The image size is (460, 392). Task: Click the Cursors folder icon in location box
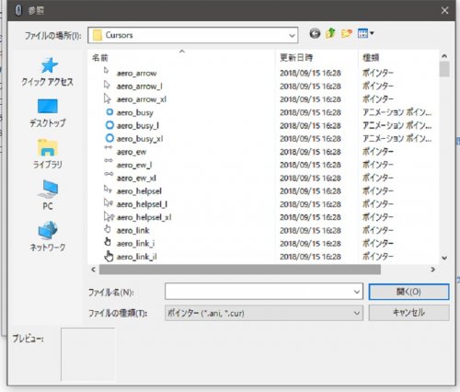tap(98, 35)
